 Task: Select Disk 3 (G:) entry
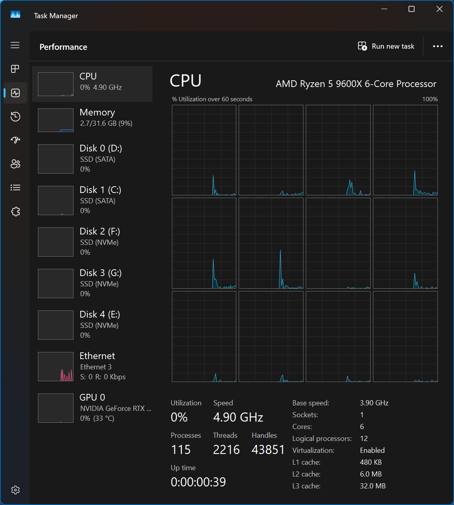tap(92, 284)
